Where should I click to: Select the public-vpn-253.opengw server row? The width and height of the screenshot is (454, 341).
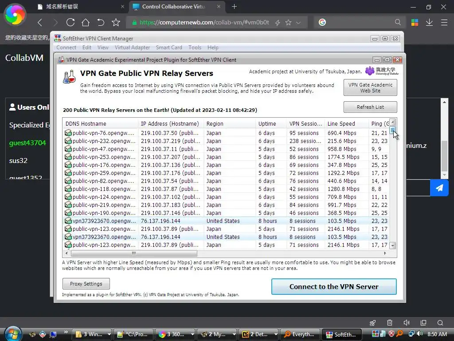point(226,157)
